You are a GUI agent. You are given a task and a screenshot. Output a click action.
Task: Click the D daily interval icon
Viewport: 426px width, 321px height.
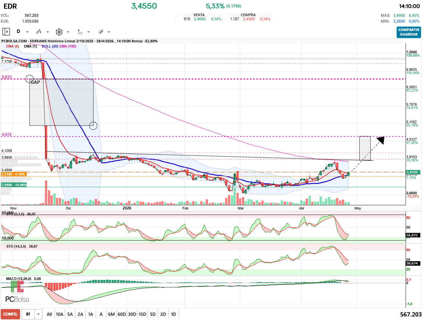click(18, 32)
